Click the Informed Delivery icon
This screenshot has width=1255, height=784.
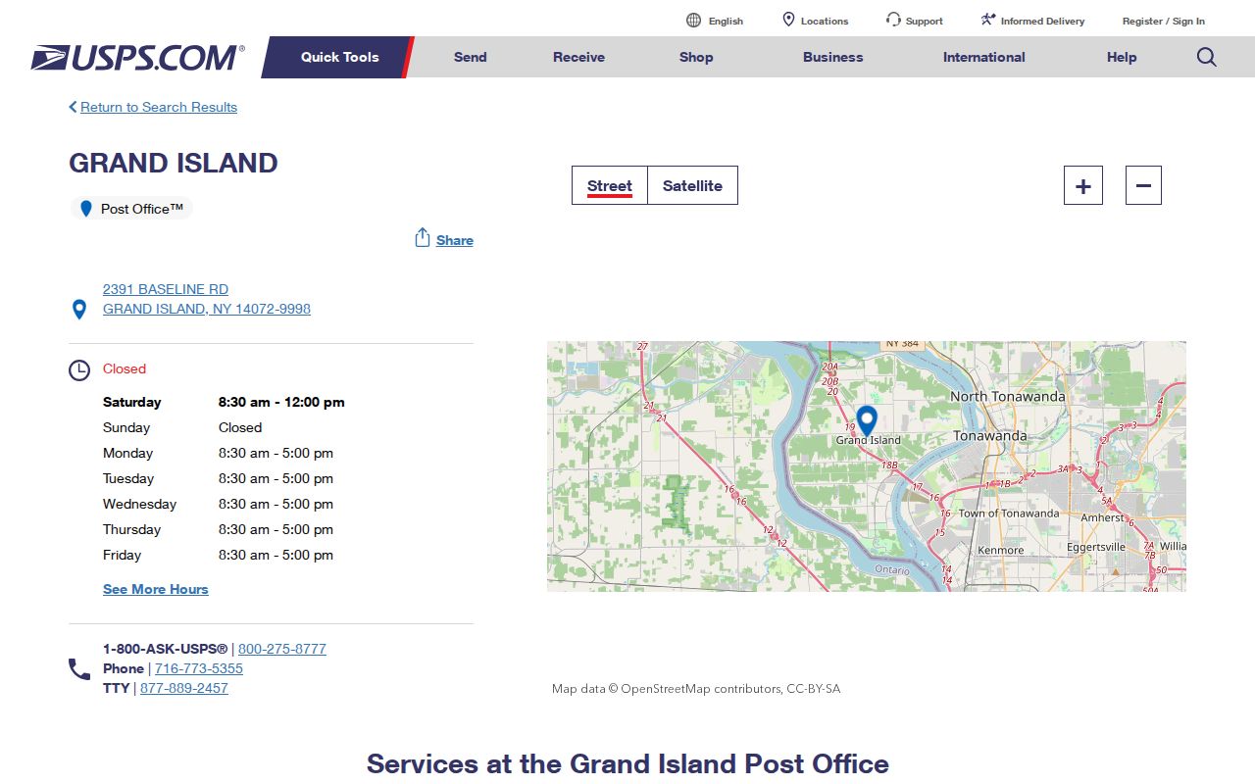coord(988,20)
